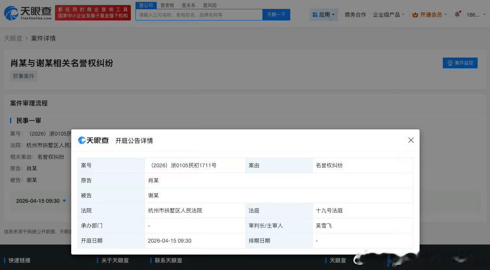
Task: Close the 开庭公告详情 dialog
Action: pyautogui.click(x=411, y=140)
